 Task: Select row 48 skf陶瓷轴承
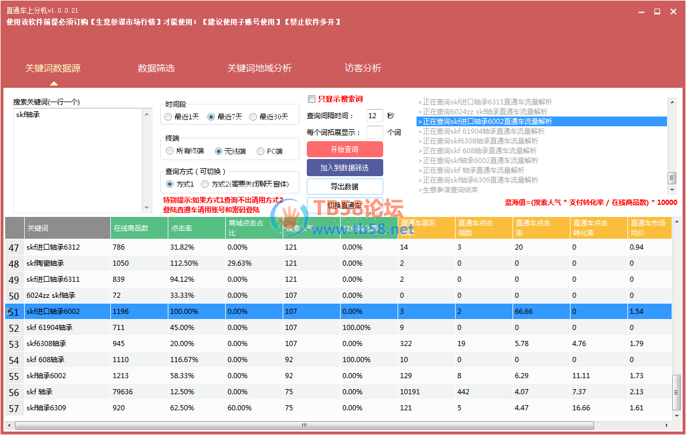click(338, 263)
